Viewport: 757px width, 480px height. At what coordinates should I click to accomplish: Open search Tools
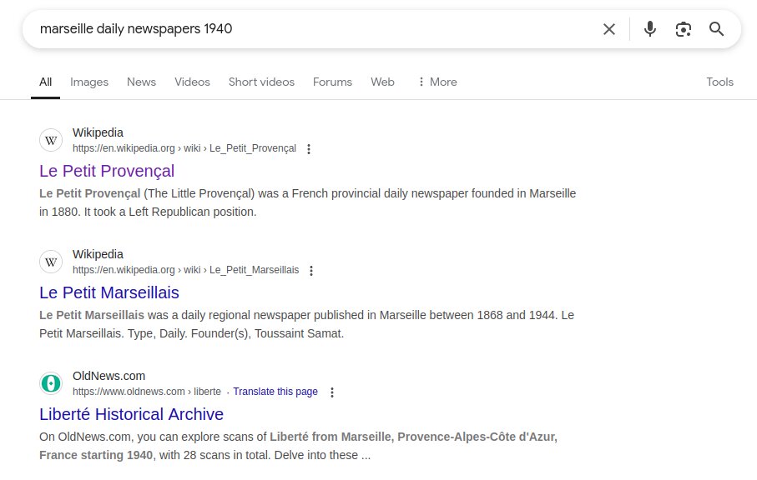coord(719,82)
